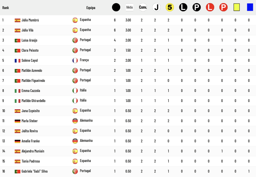256x177 pixels.
Task: Click the Rank column header
Action: pyautogui.click(x=6, y=8)
